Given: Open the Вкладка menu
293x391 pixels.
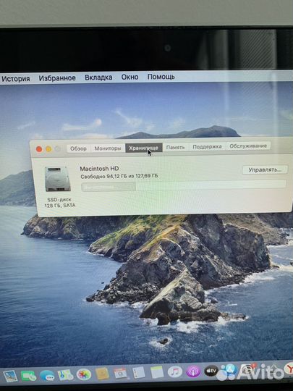Looking at the screenshot, I should coord(98,77).
